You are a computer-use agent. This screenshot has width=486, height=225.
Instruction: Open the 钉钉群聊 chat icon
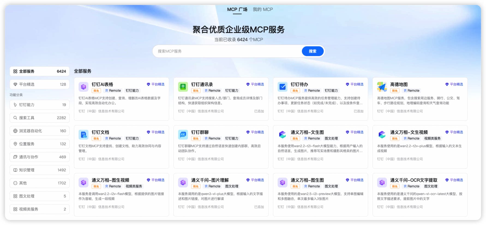tap(183, 135)
